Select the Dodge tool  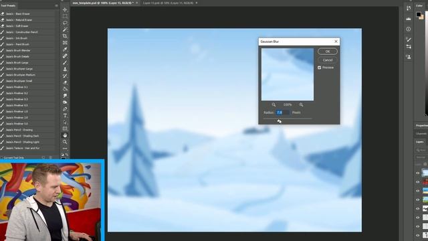pos(65,102)
